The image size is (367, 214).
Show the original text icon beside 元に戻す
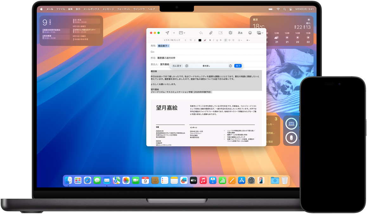(x=187, y=66)
